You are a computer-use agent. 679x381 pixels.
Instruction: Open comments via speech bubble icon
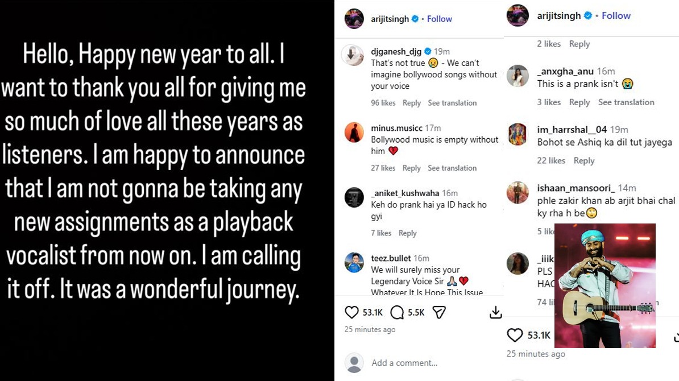(x=398, y=312)
